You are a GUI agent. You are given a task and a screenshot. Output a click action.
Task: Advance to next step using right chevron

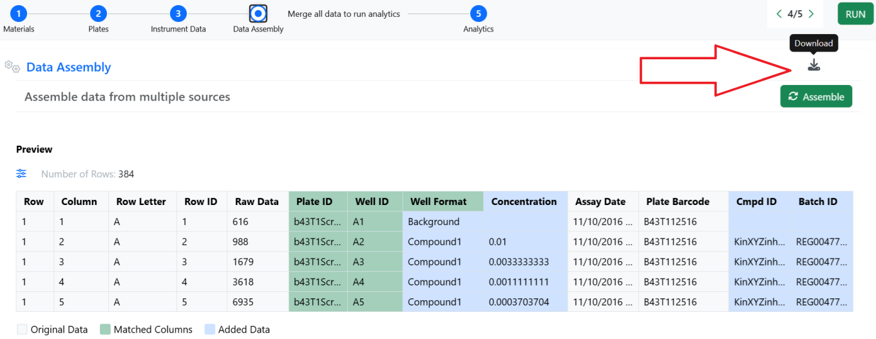click(x=811, y=14)
